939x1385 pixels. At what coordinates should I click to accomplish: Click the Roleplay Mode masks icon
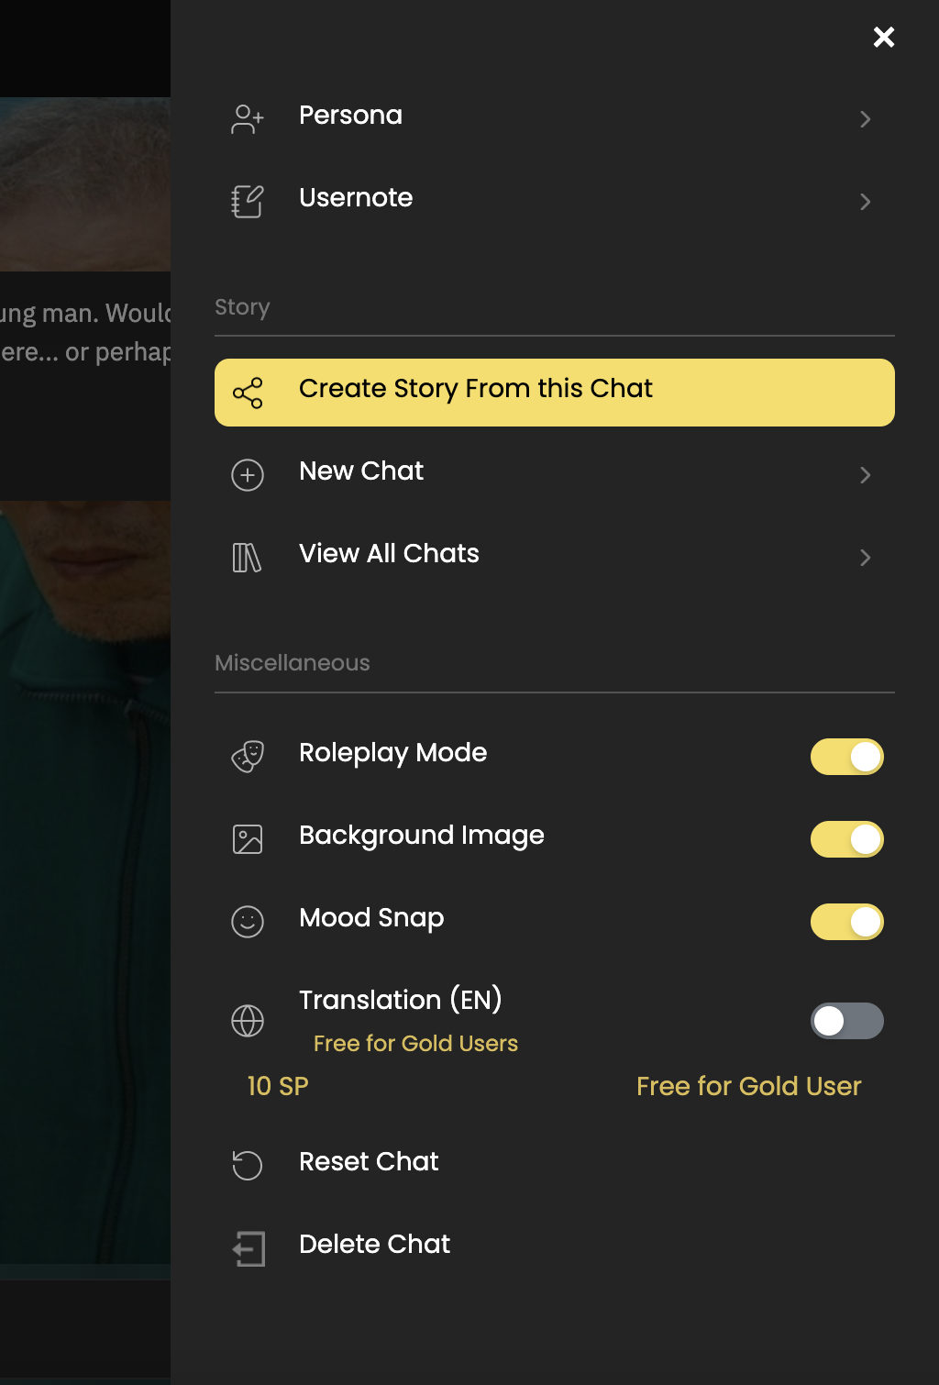click(x=248, y=757)
